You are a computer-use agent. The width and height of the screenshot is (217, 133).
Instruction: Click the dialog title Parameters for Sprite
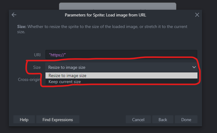coord(105,15)
